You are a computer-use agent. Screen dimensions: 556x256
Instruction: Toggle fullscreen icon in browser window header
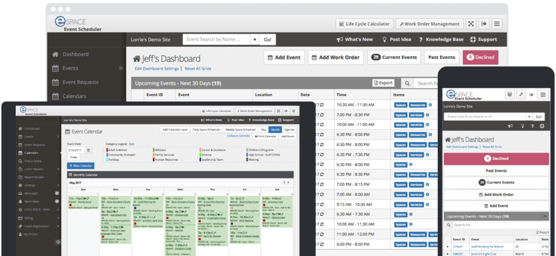pyautogui.click(x=471, y=24)
